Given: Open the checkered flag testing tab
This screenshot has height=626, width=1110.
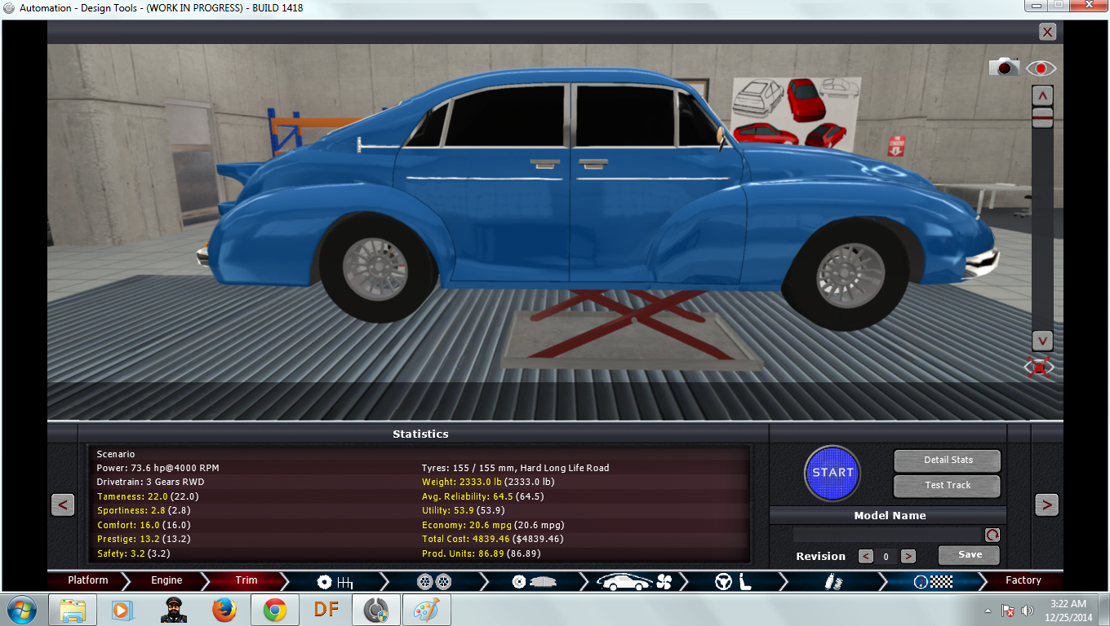Looking at the screenshot, I should [933, 581].
